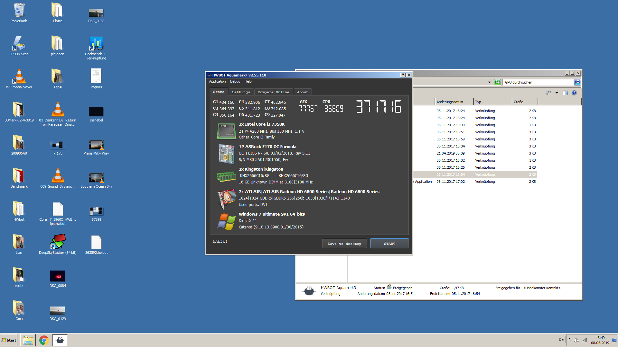618x347 pixels.
Task: Switch to the About tab
Action: (x=302, y=92)
